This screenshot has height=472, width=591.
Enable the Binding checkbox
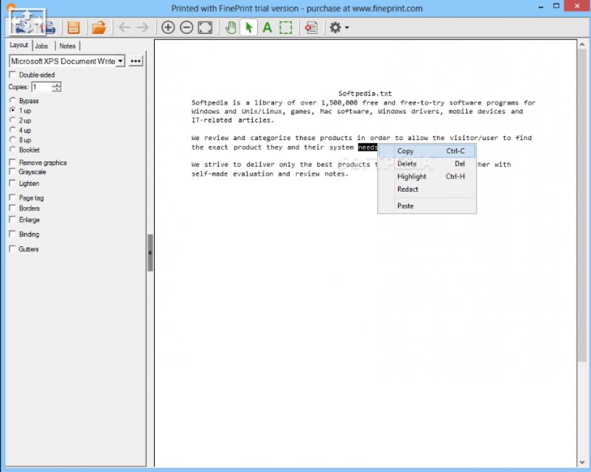pyautogui.click(x=13, y=234)
